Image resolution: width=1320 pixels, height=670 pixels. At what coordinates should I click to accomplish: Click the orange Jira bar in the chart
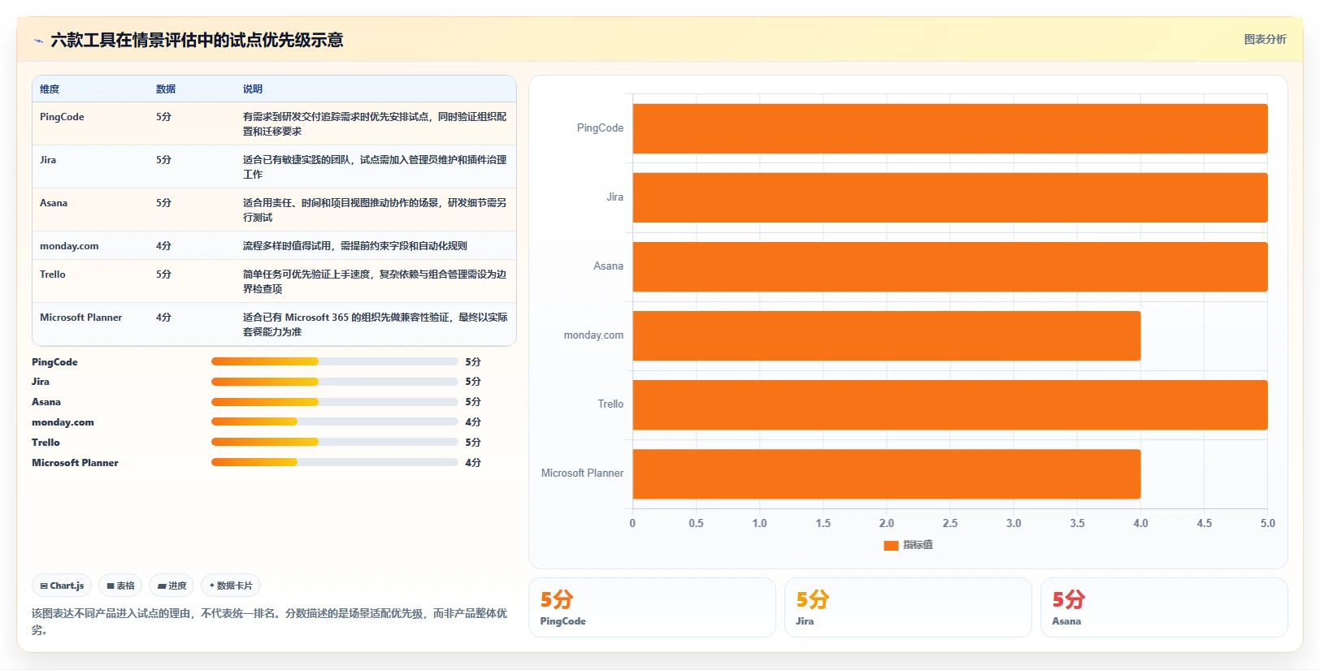(950, 197)
